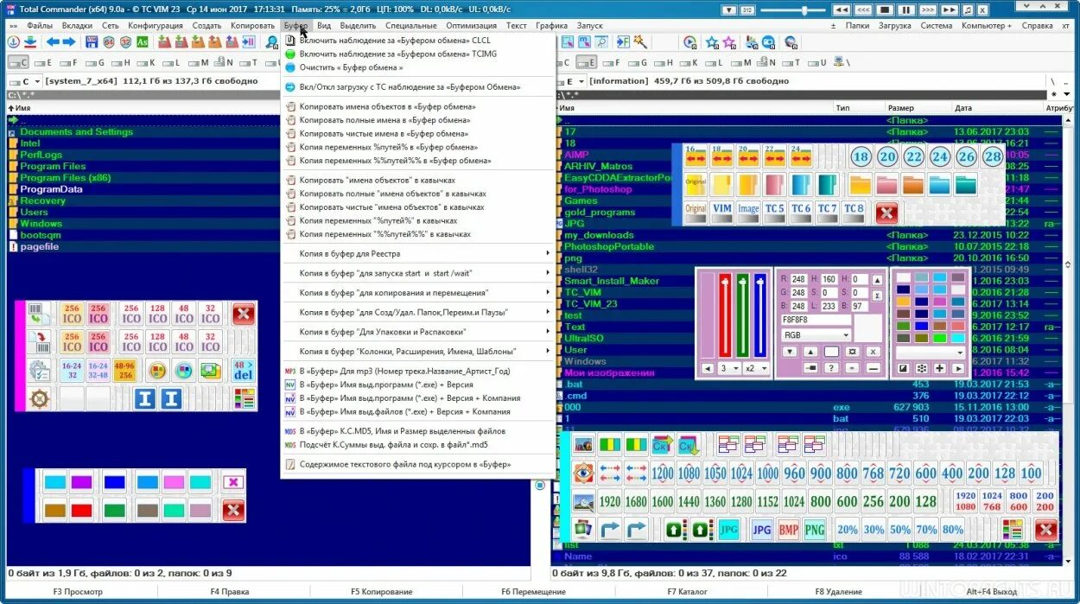Click the 'Имя' column header in right panel
The image size is (1080, 604).
click(694, 108)
